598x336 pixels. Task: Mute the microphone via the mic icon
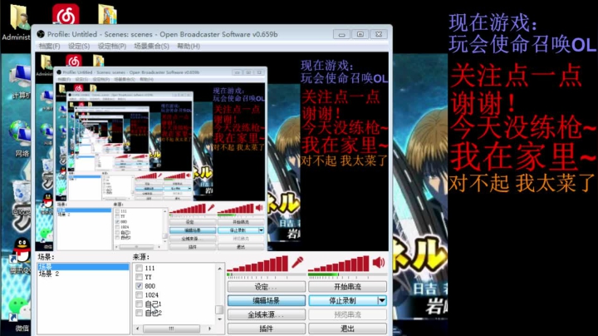pos(297,263)
